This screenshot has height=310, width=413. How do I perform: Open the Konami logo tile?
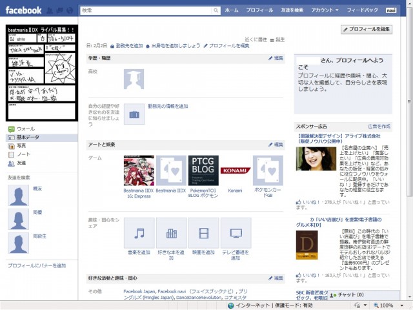pos(236,170)
